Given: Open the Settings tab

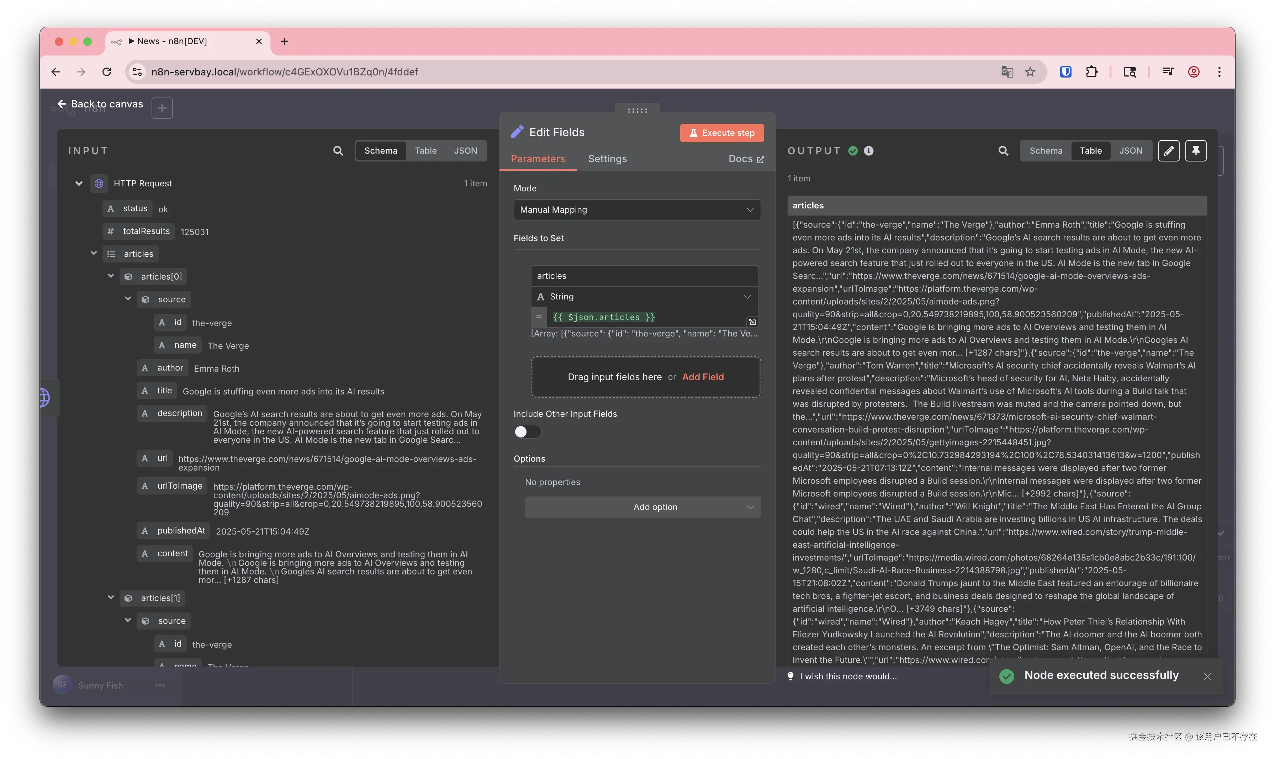Looking at the screenshot, I should coord(607,159).
